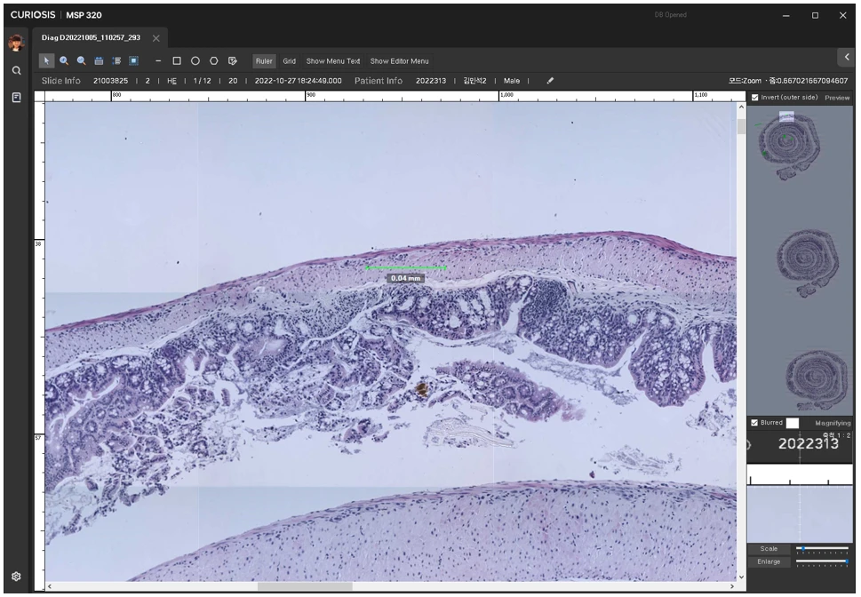This screenshot has height=597, width=861.
Task: Open the document list icon in sidebar
Action: tap(17, 97)
